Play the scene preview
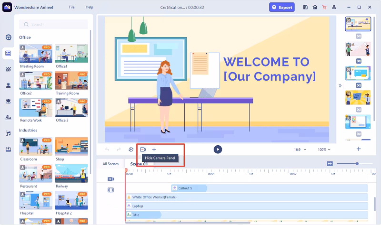The height and width of the screenshot is (225, 381). point(218,150)
